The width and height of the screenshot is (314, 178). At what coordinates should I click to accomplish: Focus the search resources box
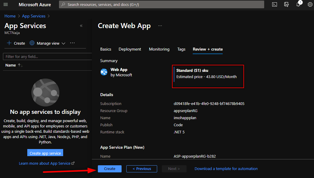[x=162, y=4]
